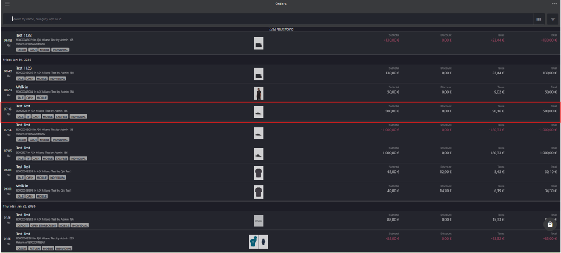Click the CREDIT tag on order 80000049019
561x253 pixels.
click(22, 50)
